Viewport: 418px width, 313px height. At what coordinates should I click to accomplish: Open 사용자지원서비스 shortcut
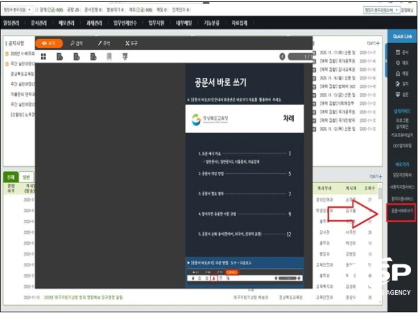pos(402,187)
